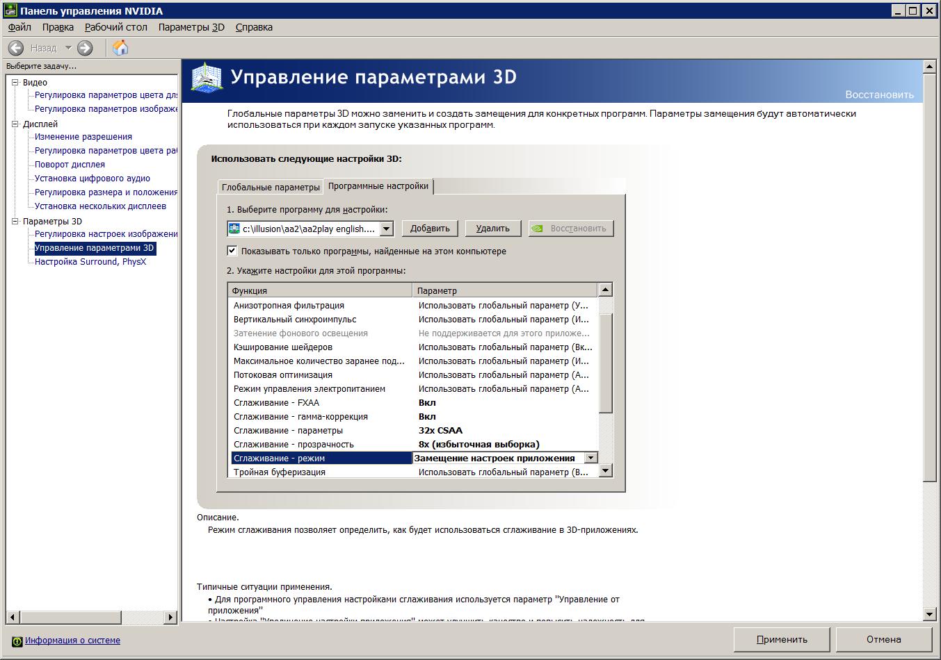Select Вертикальный синхроимпульс row

point(413,319)
